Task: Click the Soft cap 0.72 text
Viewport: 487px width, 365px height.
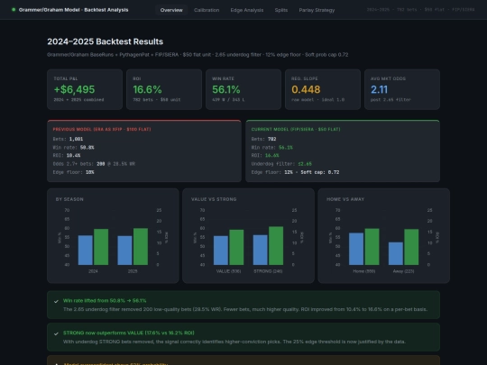Action: pyautogui.click(x=319, y=172)
